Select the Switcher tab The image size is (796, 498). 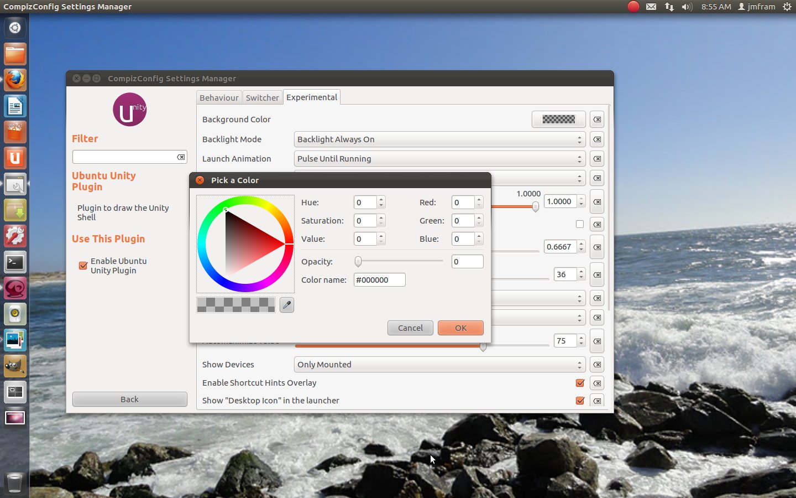(x=262, y=97)
